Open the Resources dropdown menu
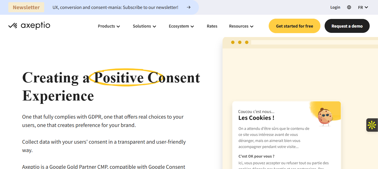Screen dimensions: 378x169 tap(241, 26)
